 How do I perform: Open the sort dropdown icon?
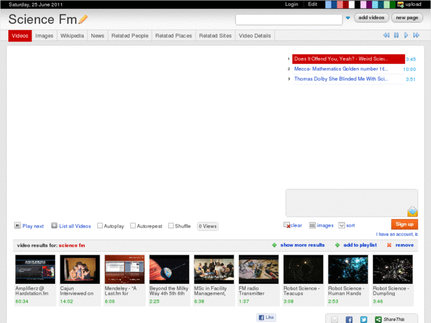(341, 225)
